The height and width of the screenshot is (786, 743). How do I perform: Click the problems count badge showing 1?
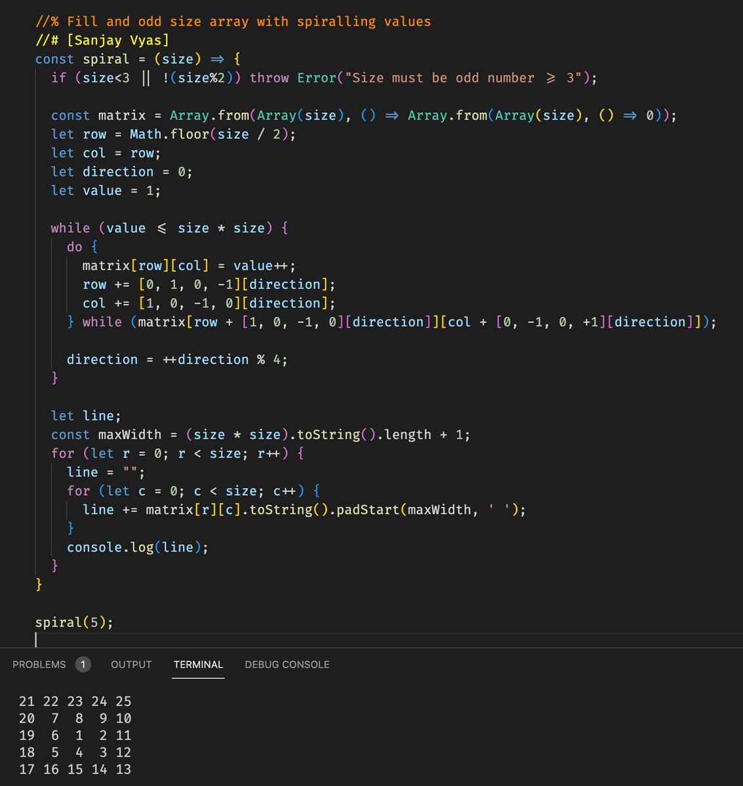point(83,664)
